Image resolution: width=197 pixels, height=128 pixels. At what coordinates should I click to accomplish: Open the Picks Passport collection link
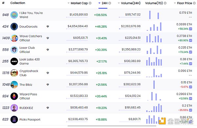pos(30,120)
